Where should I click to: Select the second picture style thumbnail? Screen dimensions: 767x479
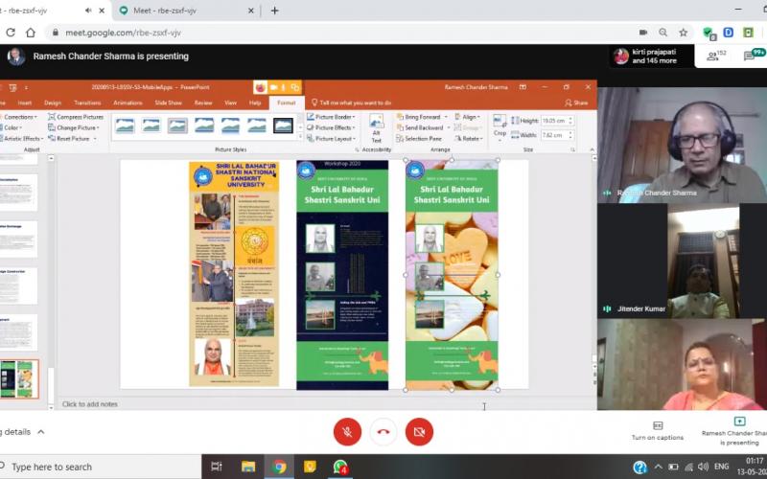coord(151,125)
